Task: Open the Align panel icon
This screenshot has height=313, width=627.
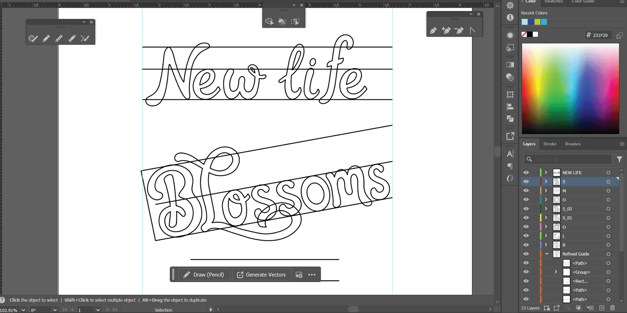Action: click(x=510, y=107)
